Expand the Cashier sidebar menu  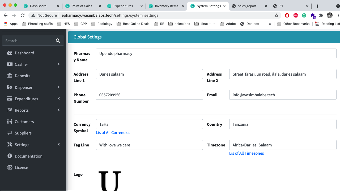coord(59,64)
